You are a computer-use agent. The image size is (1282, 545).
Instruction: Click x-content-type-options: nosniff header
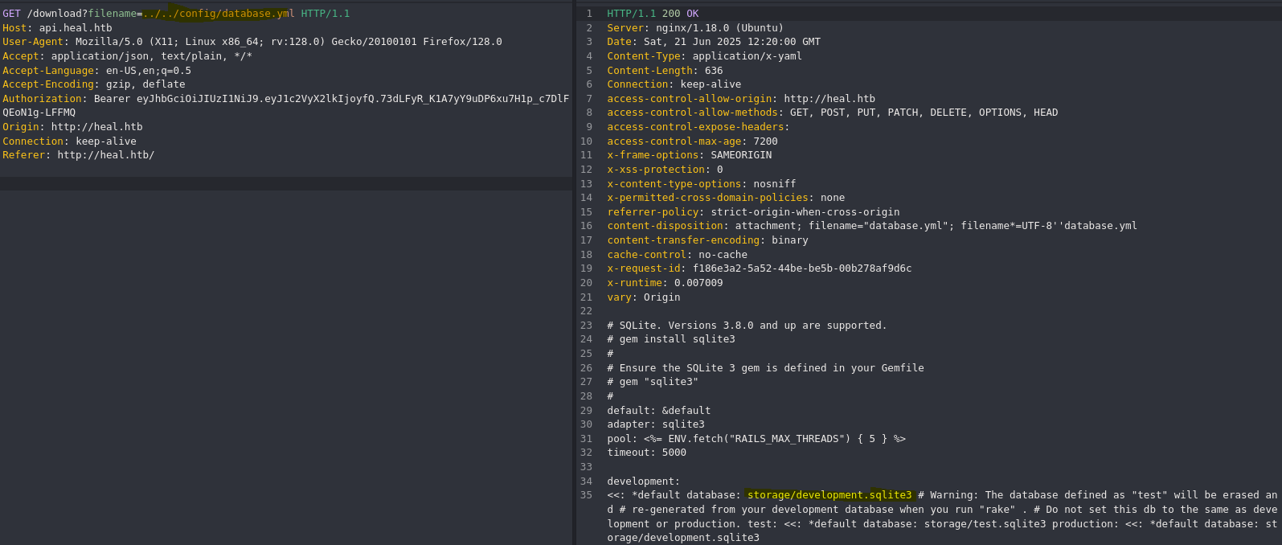click(701, 184)
